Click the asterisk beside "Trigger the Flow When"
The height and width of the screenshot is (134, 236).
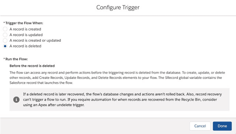click(4, 23)
